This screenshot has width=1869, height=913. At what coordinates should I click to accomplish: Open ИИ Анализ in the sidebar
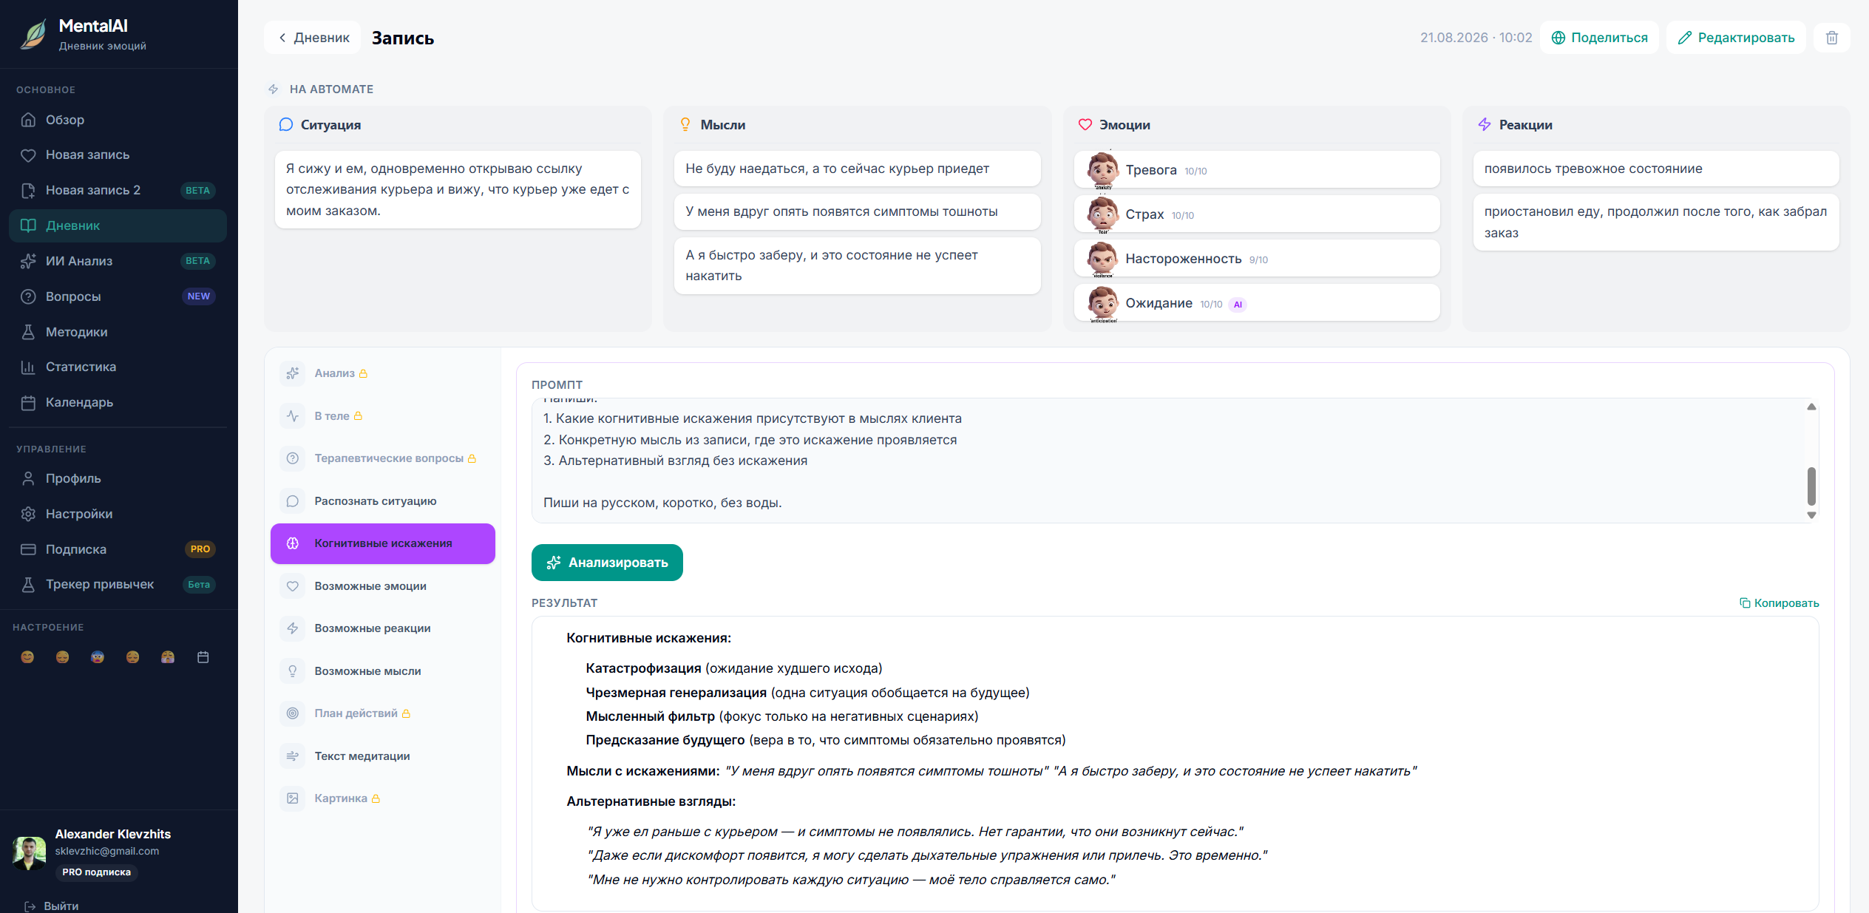118,261
